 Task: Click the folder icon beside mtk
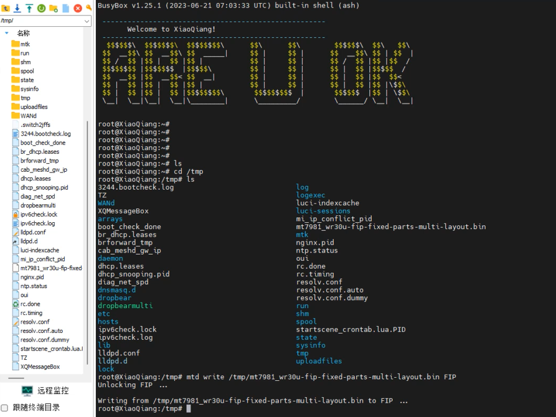click(15, 44)
